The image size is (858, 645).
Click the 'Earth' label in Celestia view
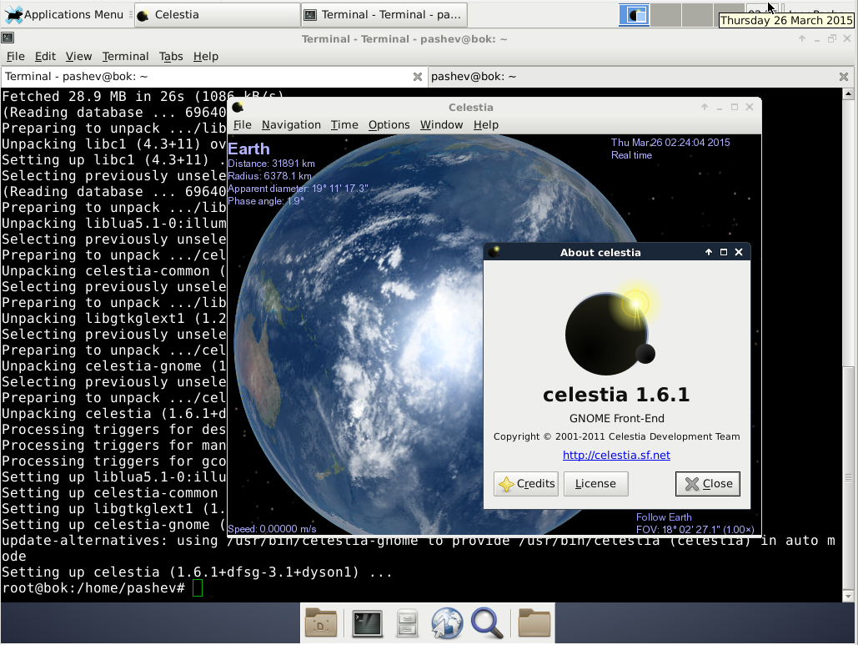coord(249,149)
